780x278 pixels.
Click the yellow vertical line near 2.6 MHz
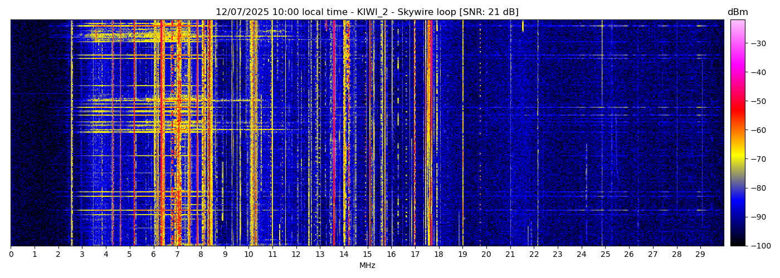(72, 133)
